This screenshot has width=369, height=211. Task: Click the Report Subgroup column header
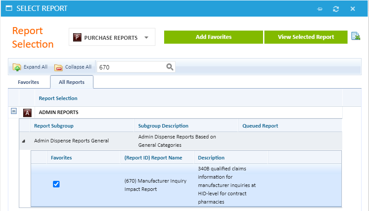[x=54, y=126]
